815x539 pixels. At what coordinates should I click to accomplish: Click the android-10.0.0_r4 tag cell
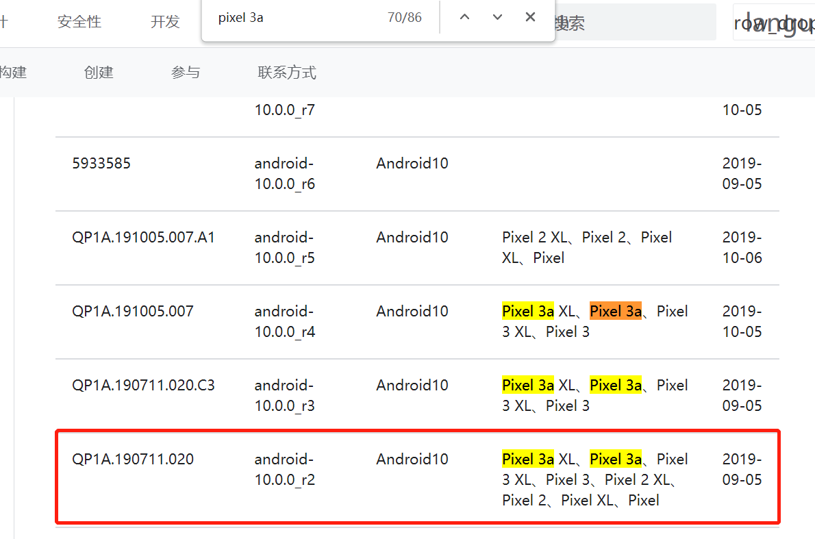point(284,322)
